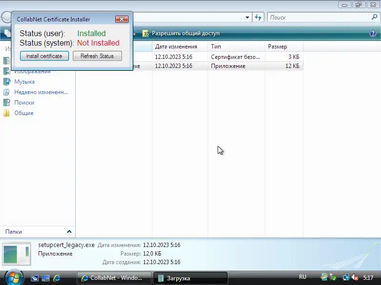
Task: Open the Музыка favorite link
Action: [x=24, y=82]
